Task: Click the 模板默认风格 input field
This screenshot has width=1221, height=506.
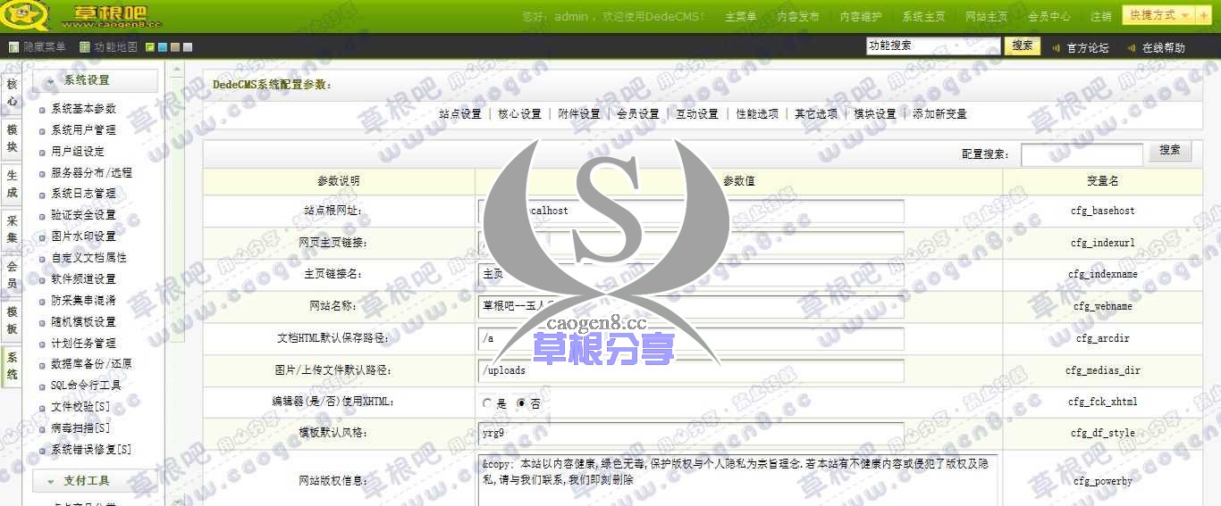Action: (691, 433)
